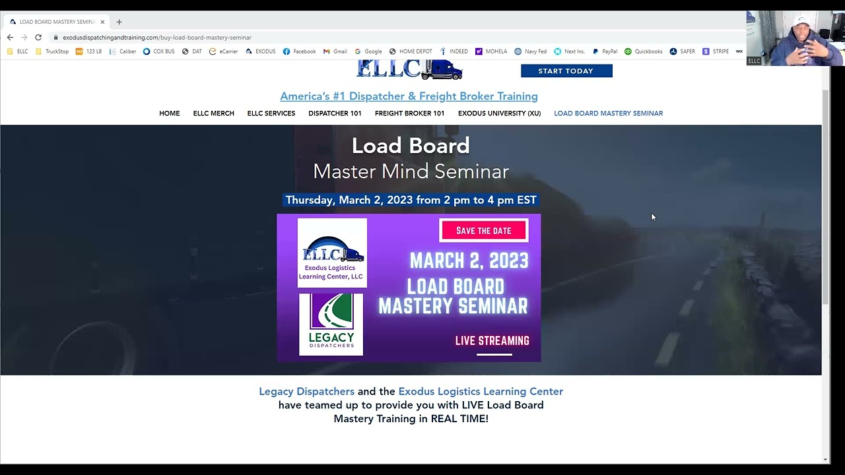
Task: Open the ELLC bookmark folder
Action: 18,51
